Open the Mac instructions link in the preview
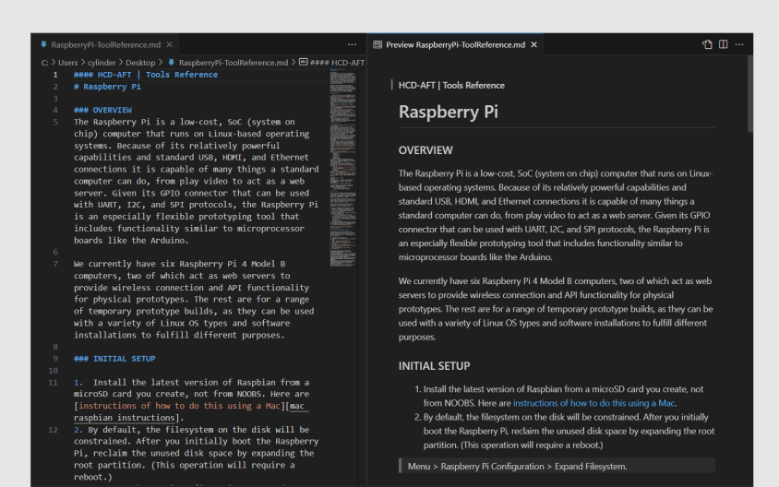This screenshot has height=487, width=779. click(x=593, y=403)
